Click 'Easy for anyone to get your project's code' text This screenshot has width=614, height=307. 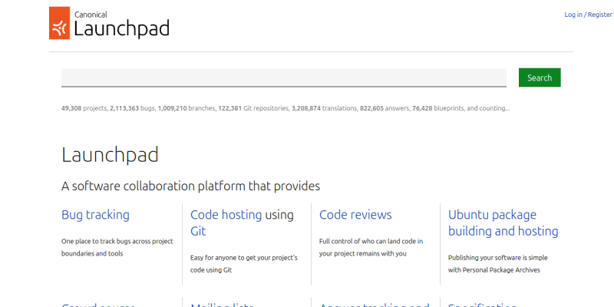[x=244, y=264]
